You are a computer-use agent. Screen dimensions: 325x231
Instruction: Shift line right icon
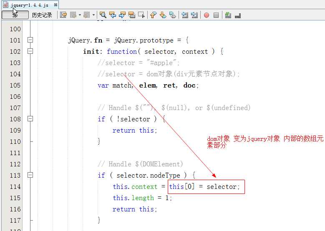pos(194,15)
